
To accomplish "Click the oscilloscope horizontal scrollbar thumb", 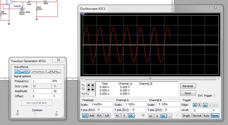I will [x=150, y=79].
